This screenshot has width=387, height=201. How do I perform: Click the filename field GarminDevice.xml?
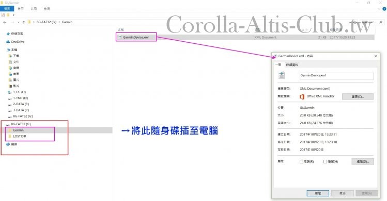[x=337, y=76]
